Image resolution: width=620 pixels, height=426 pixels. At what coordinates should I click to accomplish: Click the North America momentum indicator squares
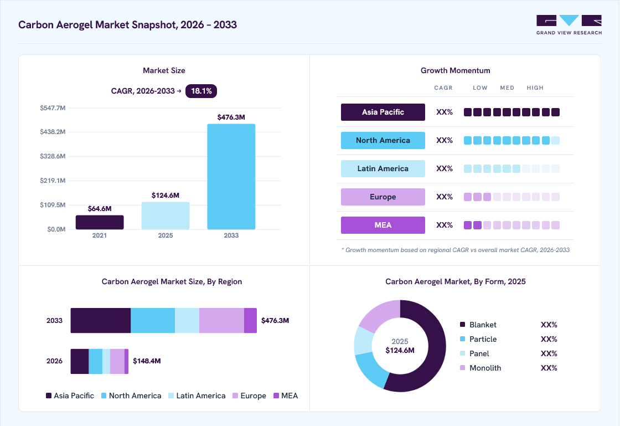click(512, 140)
